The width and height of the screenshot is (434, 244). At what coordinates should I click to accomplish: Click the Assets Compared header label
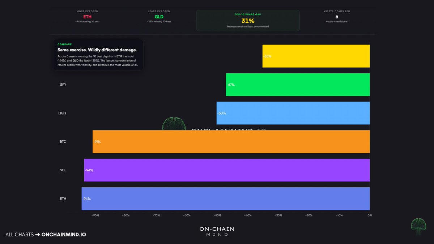(337, 11)
